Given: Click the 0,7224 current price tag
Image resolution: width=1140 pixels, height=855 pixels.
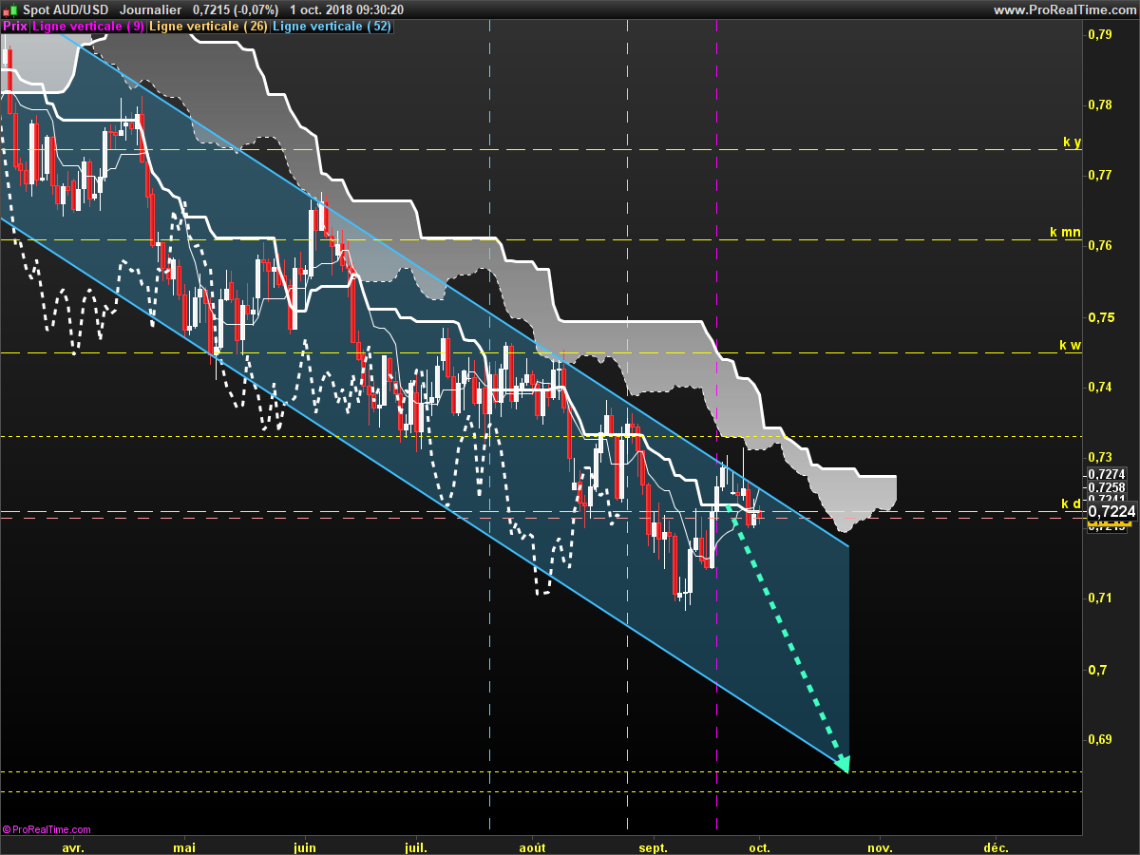Looking at the screenshot, I should (1111, 512).
